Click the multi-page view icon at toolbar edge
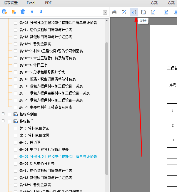Screen dimensions: 177x192 [x=176, y=12]
